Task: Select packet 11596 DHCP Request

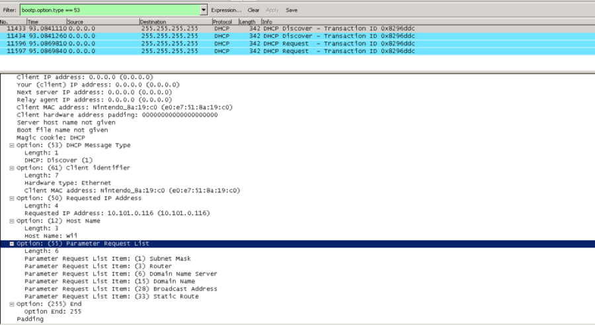Action: (x=198, y=44)
